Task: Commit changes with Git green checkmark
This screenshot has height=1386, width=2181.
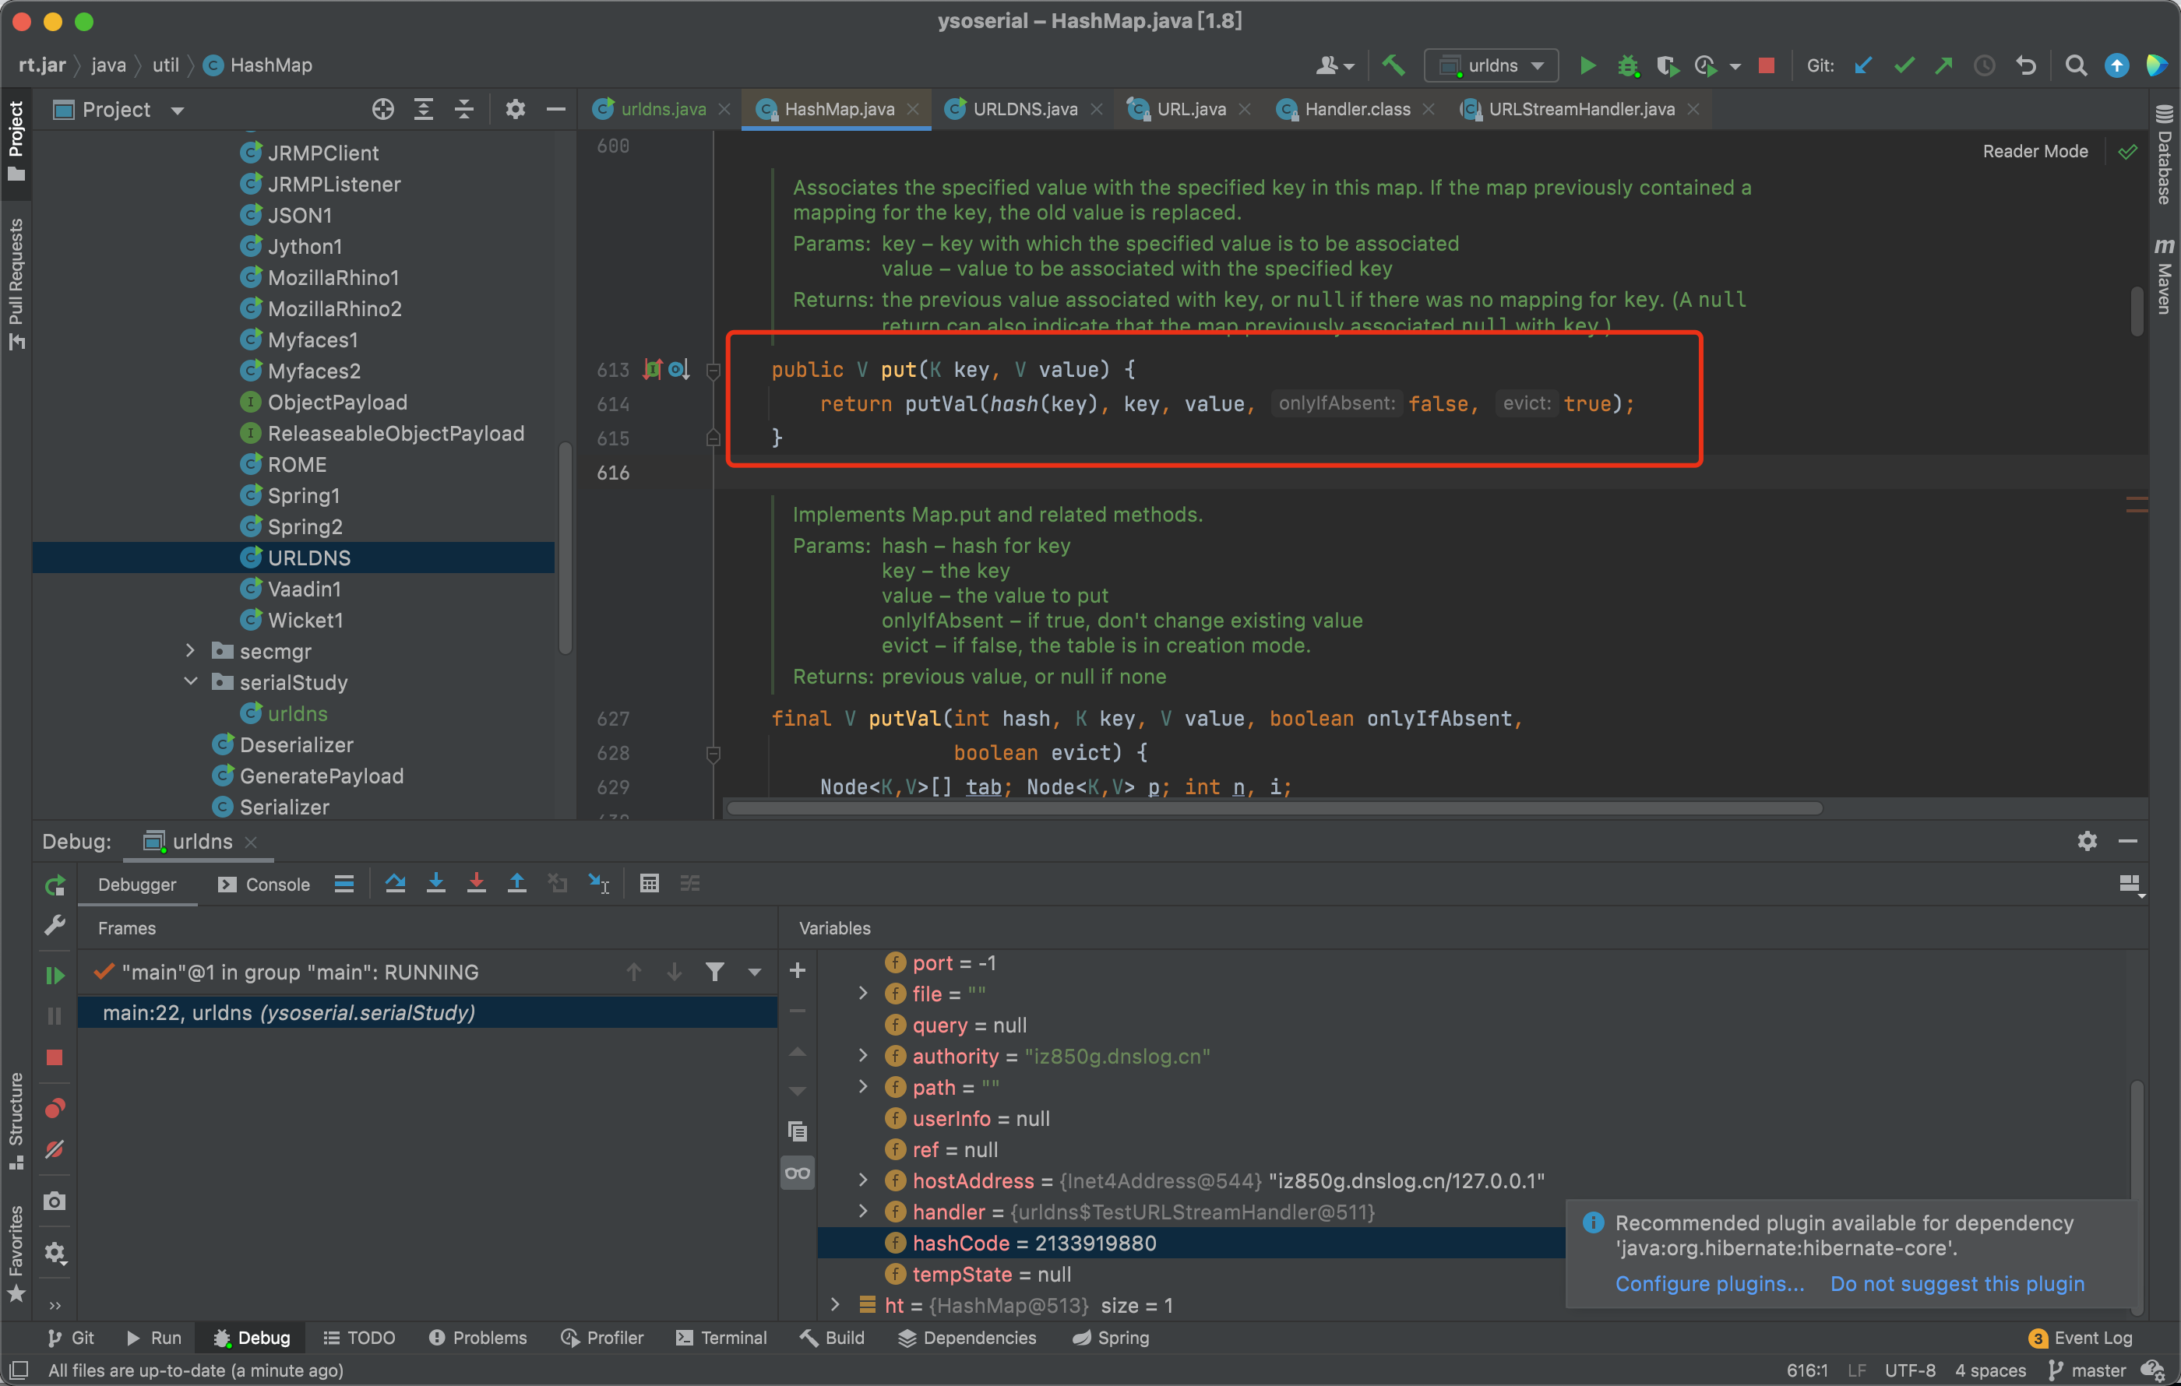Action: point(1904,65)
